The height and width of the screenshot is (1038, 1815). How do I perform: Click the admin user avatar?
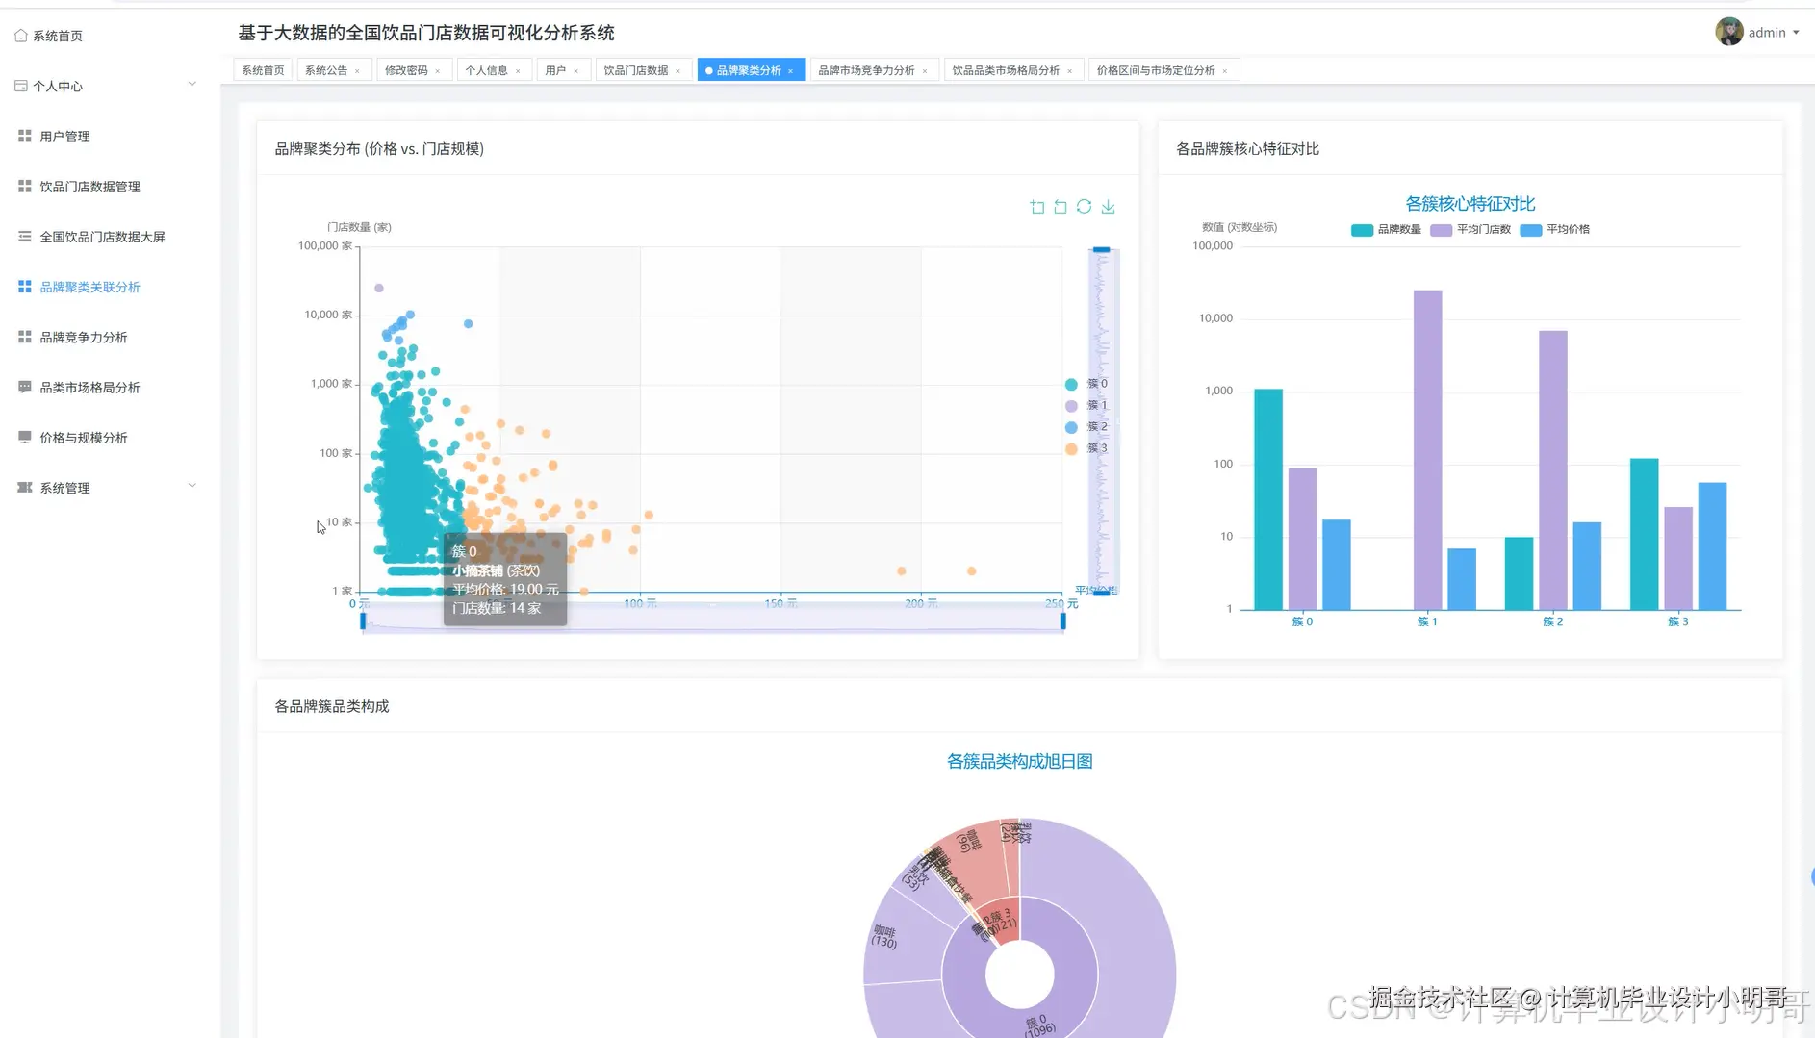tap(1729, 32)
